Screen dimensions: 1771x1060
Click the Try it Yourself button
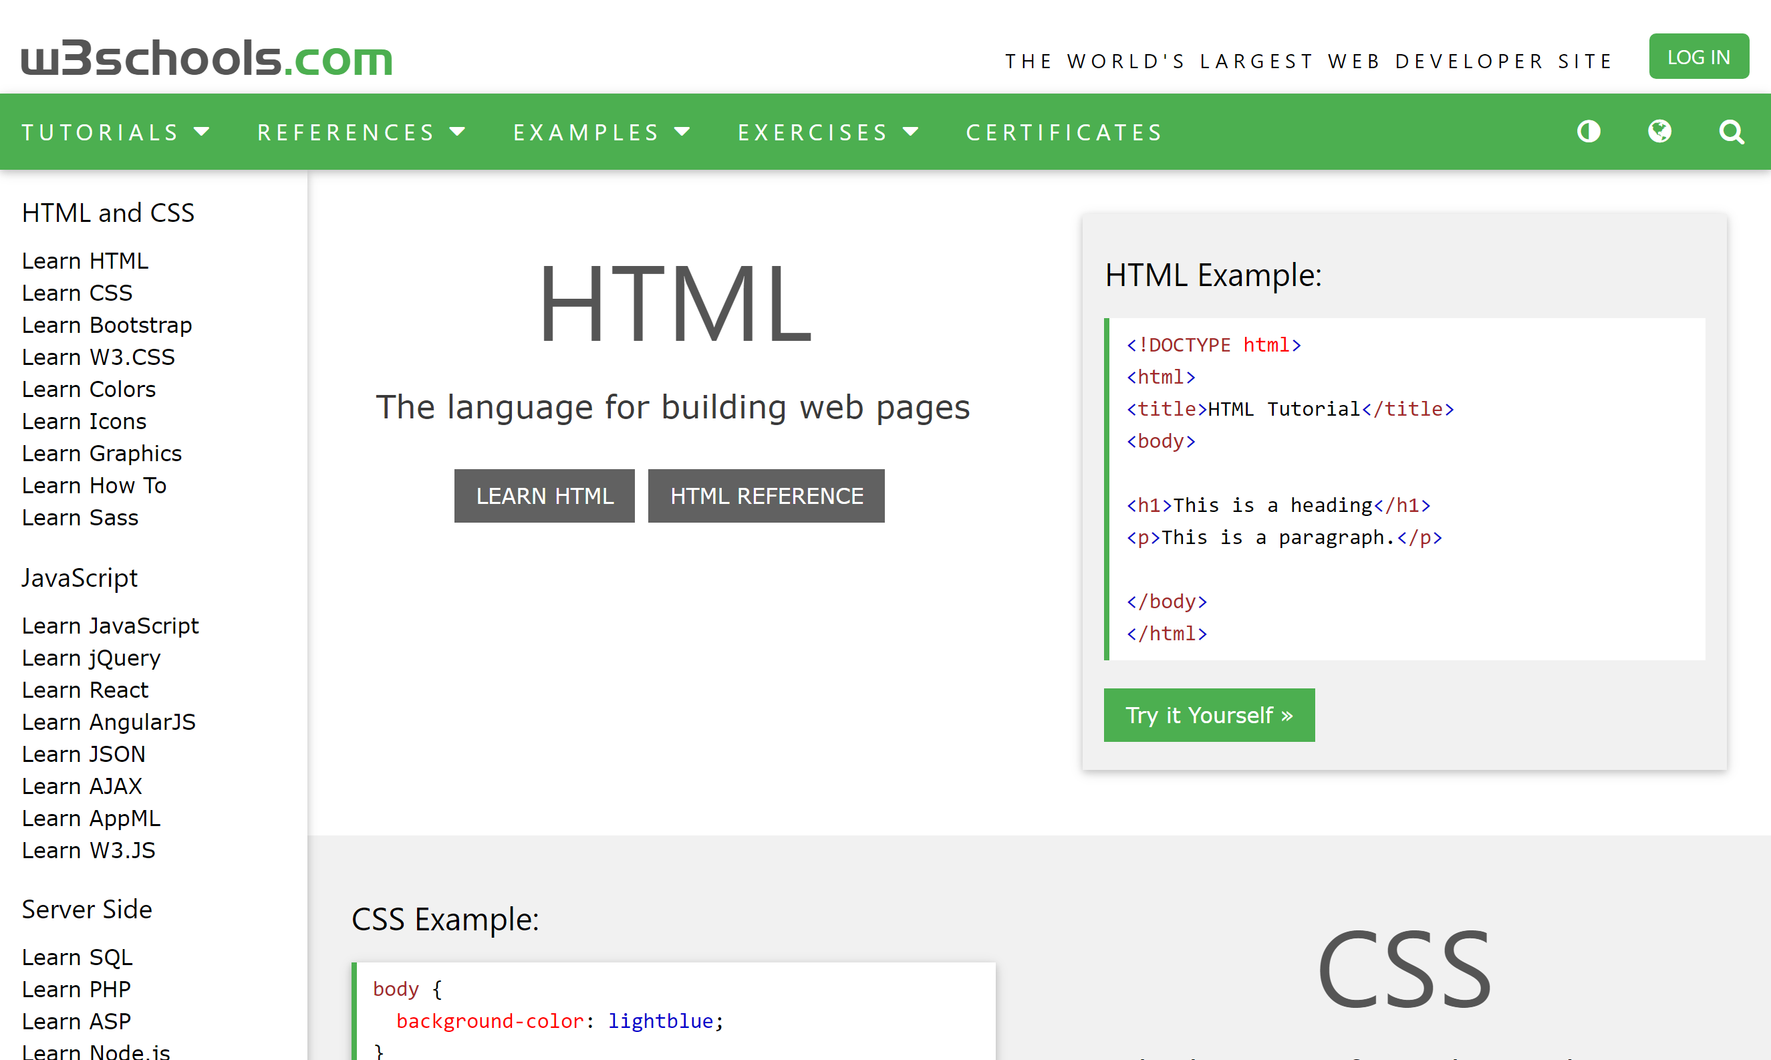[x=1209, y=715]
